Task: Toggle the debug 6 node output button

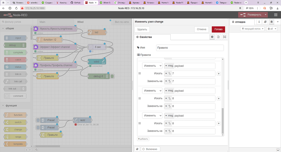Action: 112,76
